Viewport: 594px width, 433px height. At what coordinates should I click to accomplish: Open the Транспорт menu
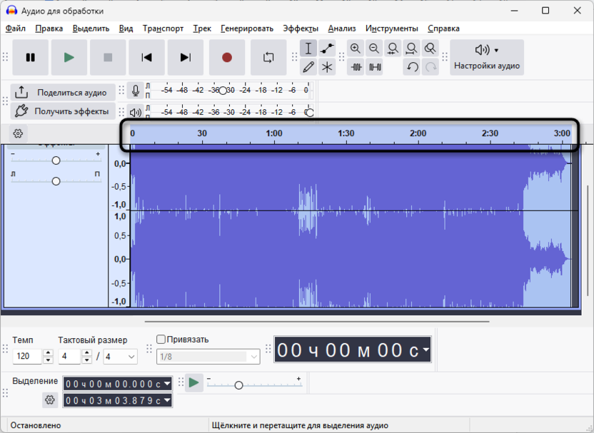(x=163, y=28)
